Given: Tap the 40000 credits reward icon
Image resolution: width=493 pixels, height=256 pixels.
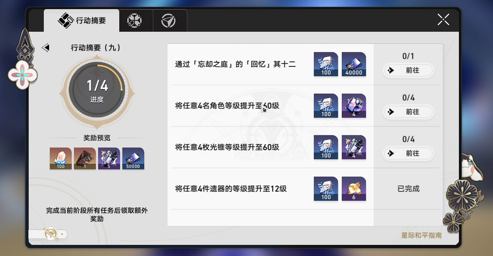Looking at the screenshot, I should click(354, 64).
